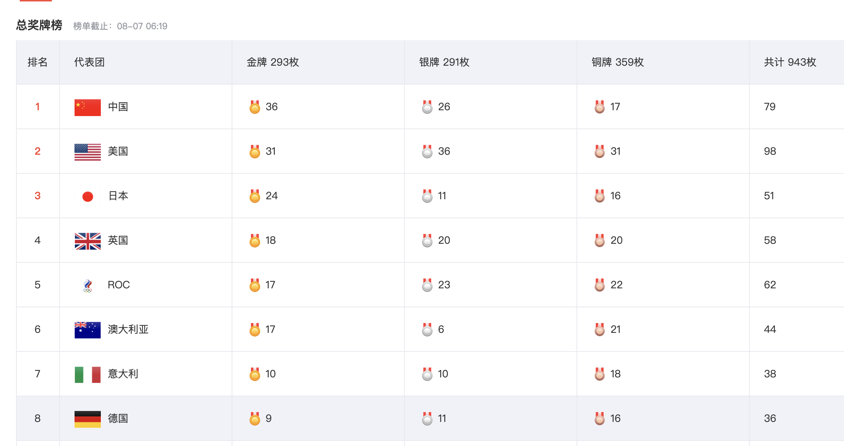Click ROC's silver medal icon

point(427,285)
